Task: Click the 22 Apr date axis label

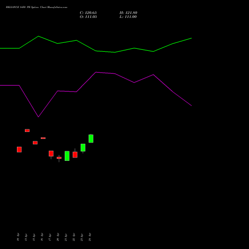Action: pyautogui.click(x=74, y=237)
